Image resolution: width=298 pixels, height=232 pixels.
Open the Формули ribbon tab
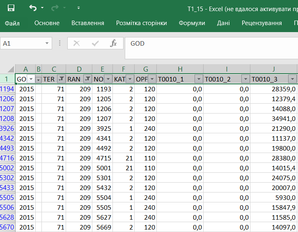click(192, 23)
